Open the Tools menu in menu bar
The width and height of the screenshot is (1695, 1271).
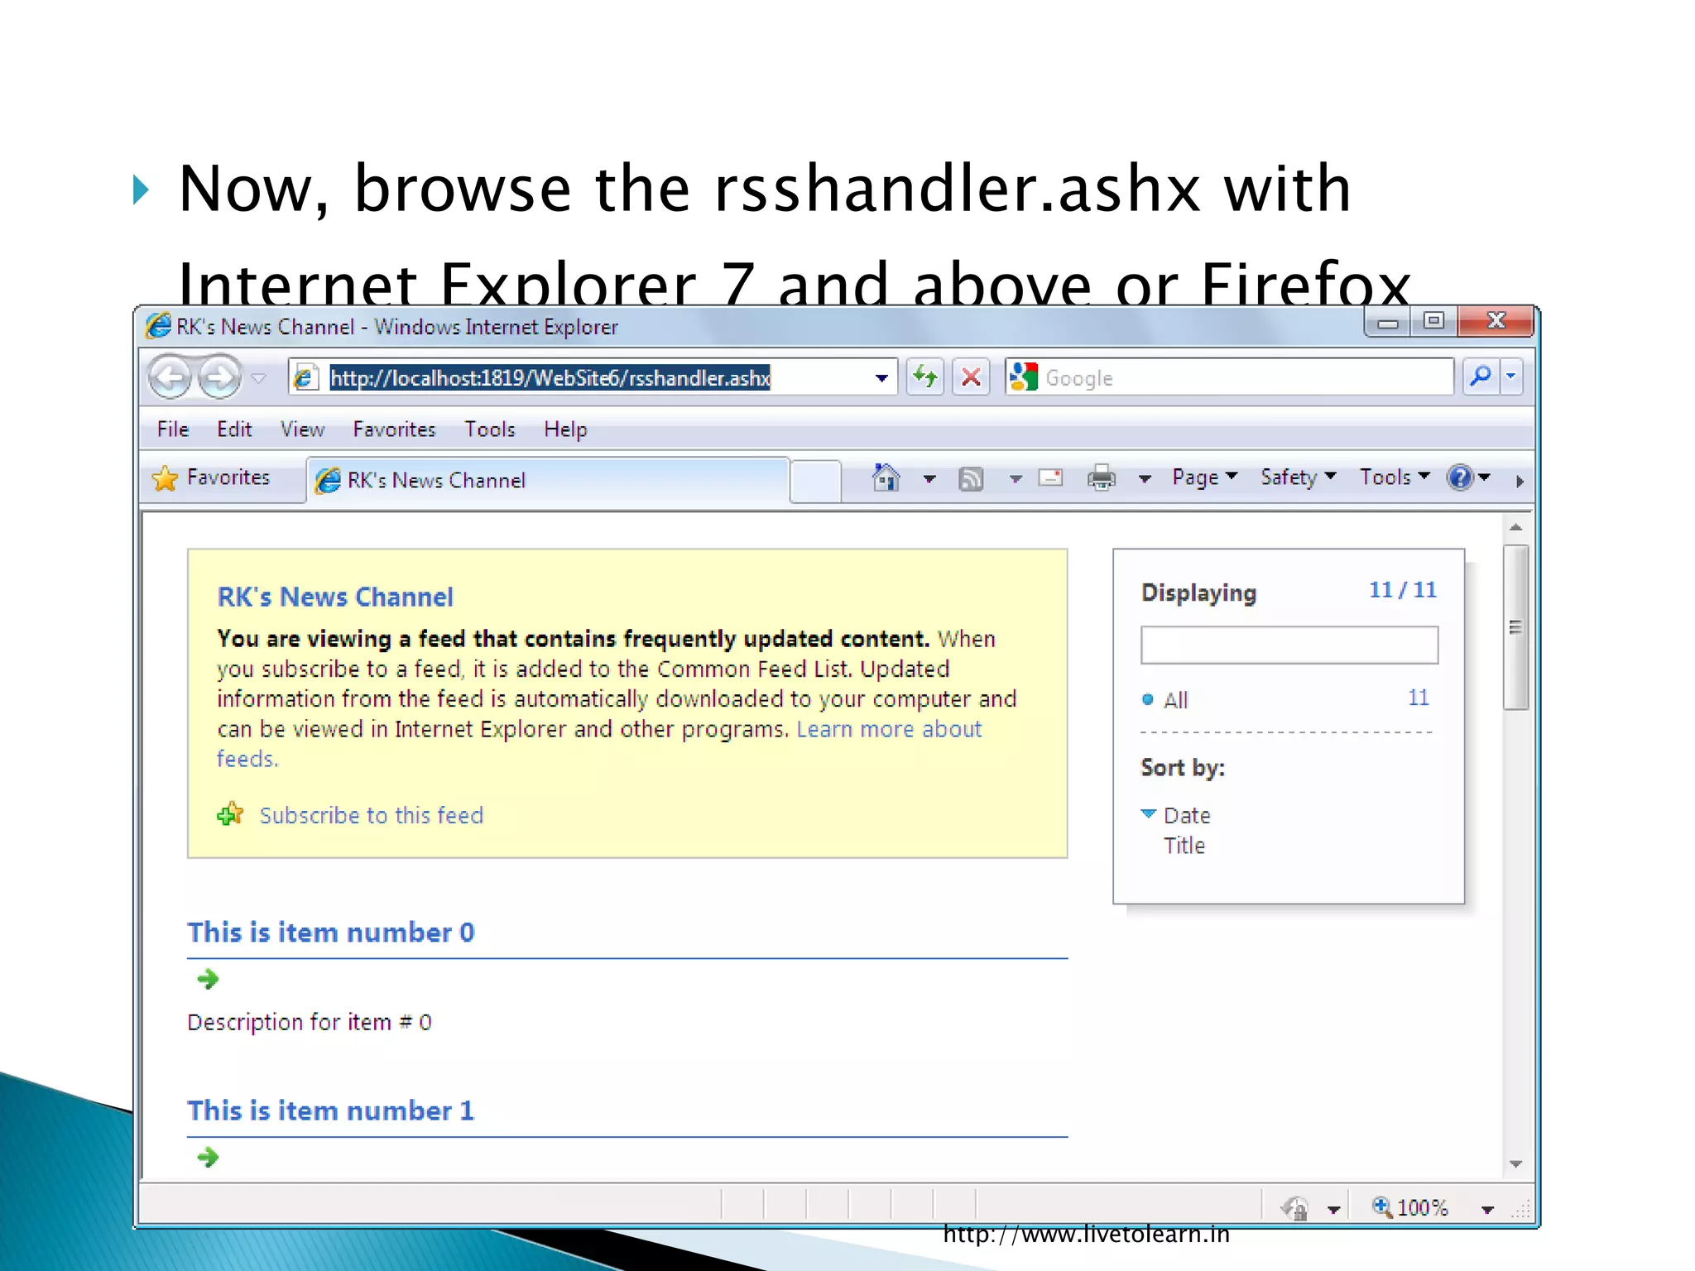489,429
